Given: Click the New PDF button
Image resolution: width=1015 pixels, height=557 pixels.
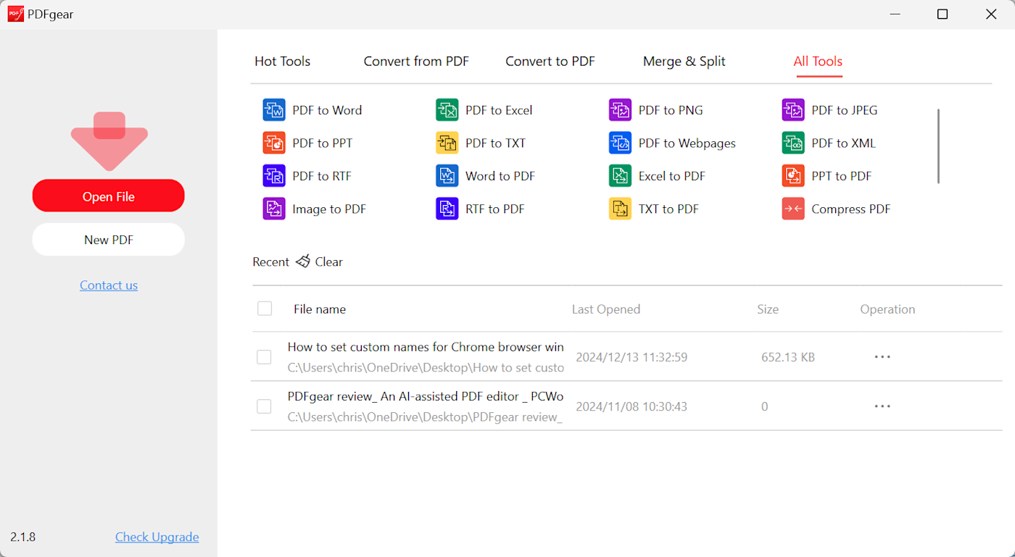Looking at the screenshot, I should click(109, 240).
